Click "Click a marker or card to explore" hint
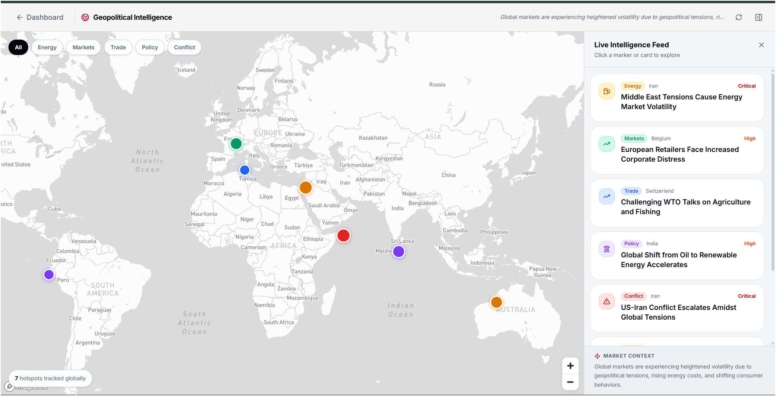 click(x=637, y=55)
